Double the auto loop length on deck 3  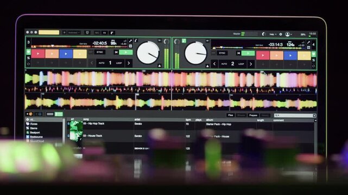129,63
